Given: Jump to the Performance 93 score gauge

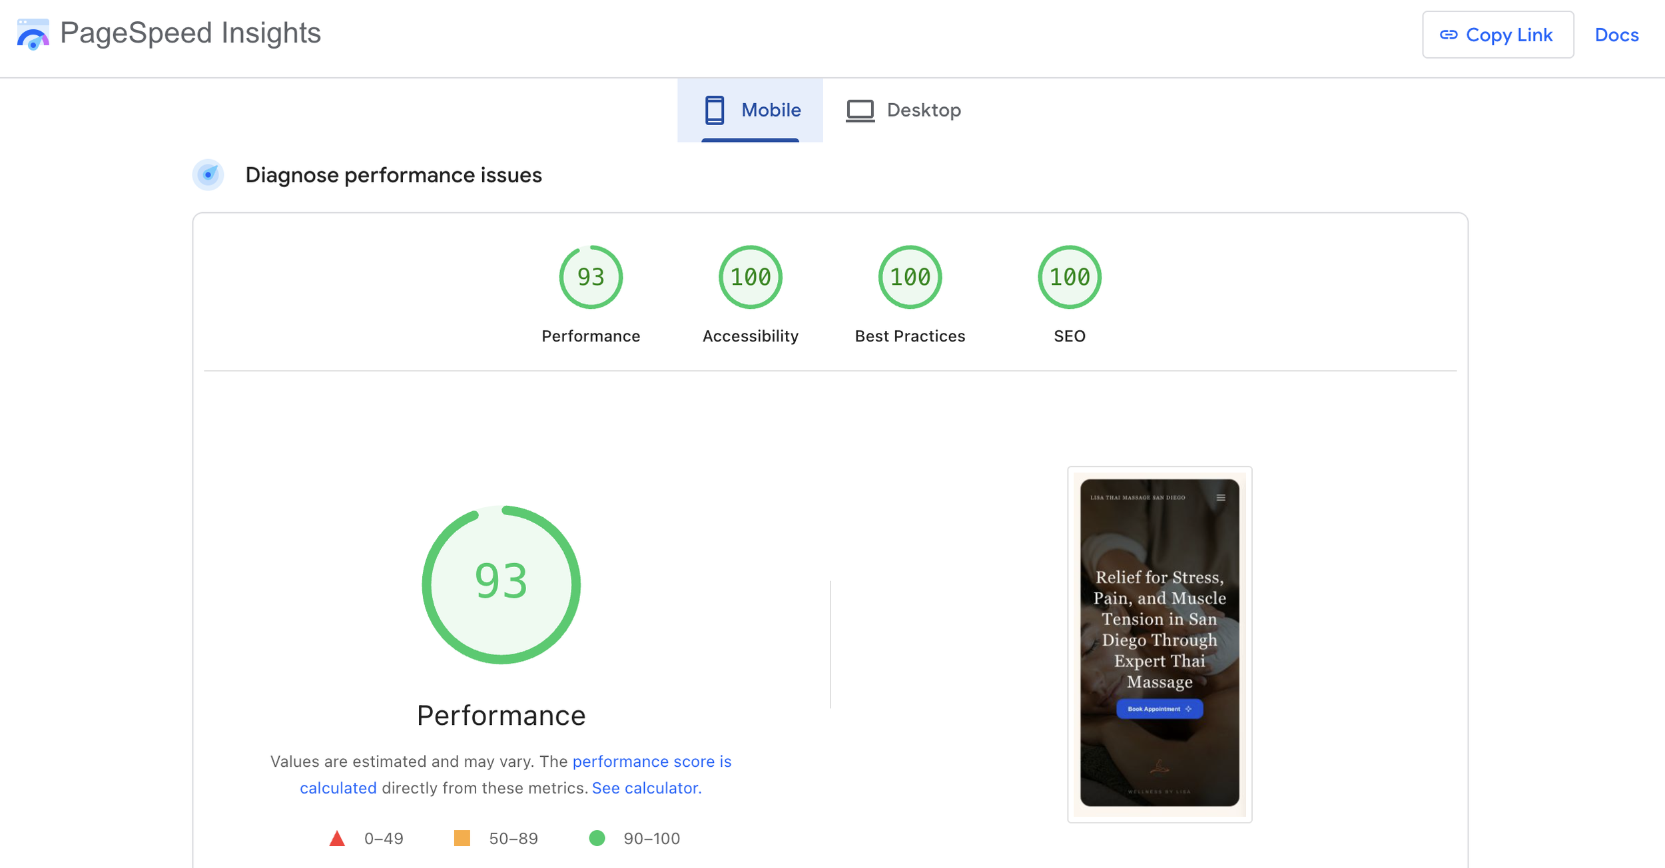Looking at the screenshot, I should pos(591,277).
